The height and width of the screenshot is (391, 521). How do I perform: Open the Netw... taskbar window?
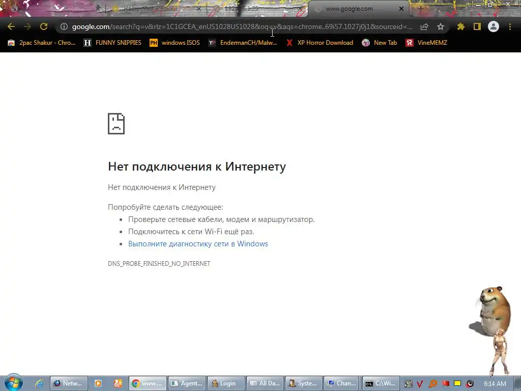click(69, 383)
